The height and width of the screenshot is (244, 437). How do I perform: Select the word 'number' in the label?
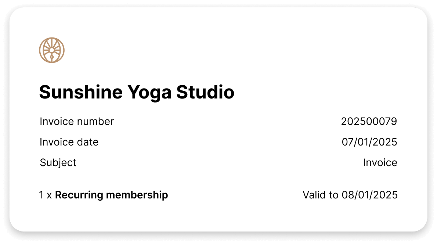[x=95, y=121]
